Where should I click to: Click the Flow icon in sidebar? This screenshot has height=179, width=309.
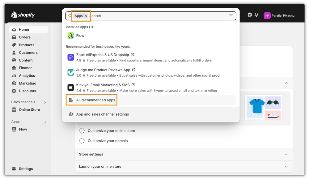coord(14,130)
